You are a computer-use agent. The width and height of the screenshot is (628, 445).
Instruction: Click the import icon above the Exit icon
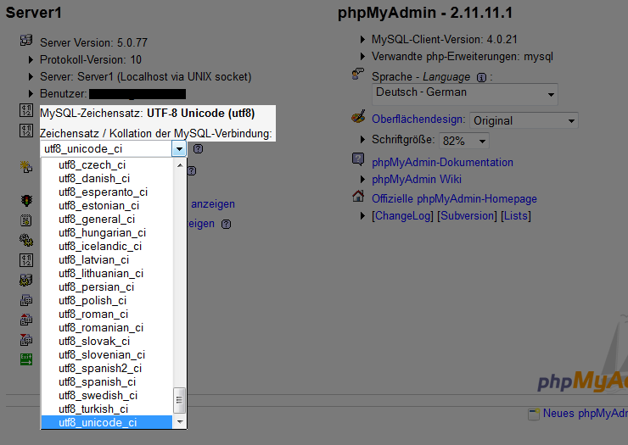26,339
